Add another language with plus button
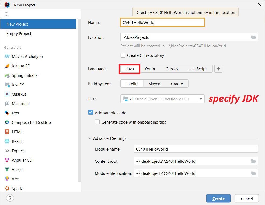Screen dimensions: 265x205 pyautogui.click(x=218, y=69)
